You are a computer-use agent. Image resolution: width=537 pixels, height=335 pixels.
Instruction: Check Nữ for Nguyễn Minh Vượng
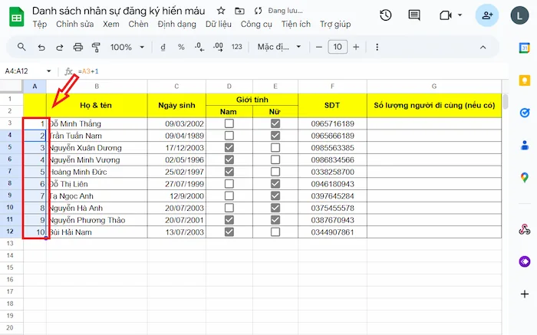click(275, 159)
